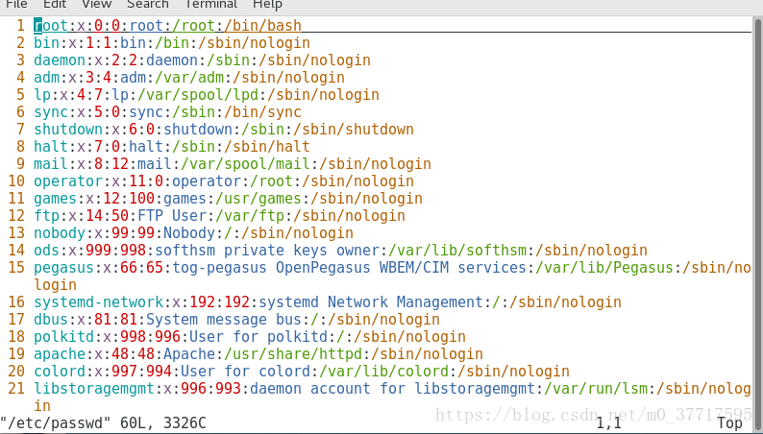Screen dimensions: 763x434
Task: Click "/bin/bash" shell on line 1
Action: [x=262, y=25]
